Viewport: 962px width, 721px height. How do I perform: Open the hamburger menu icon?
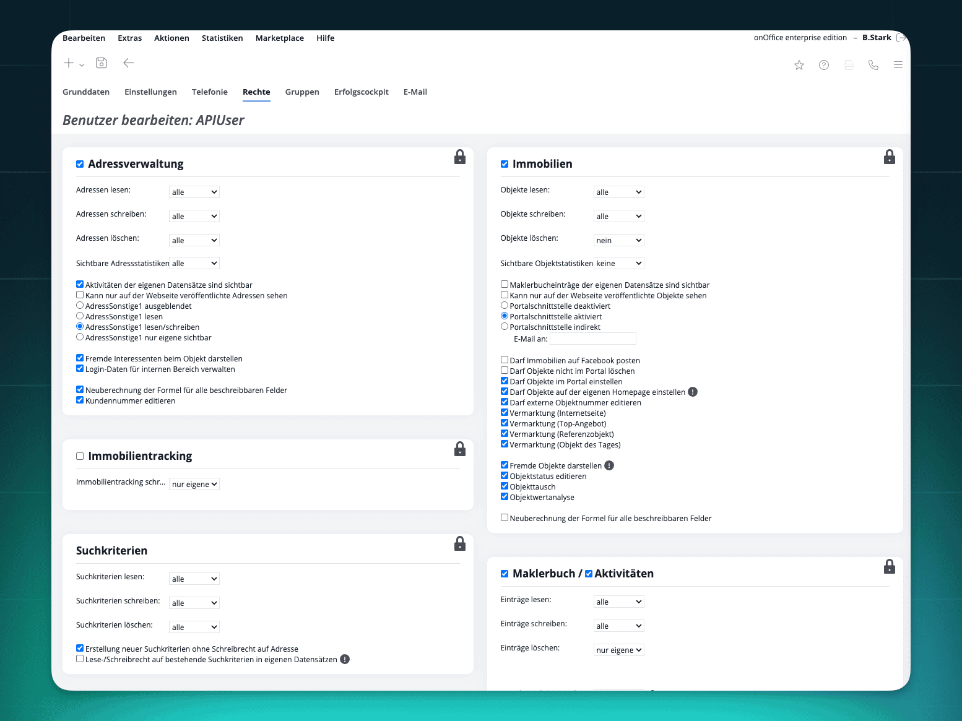pyautogui.click(x=898, y=65)
